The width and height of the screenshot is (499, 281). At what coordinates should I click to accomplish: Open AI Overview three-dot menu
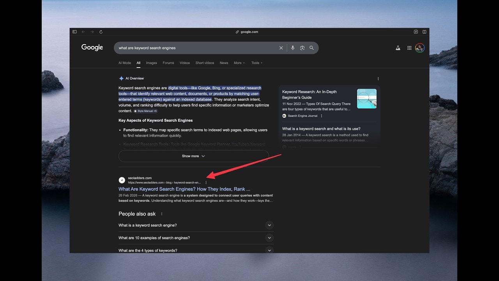click(378, 78)
